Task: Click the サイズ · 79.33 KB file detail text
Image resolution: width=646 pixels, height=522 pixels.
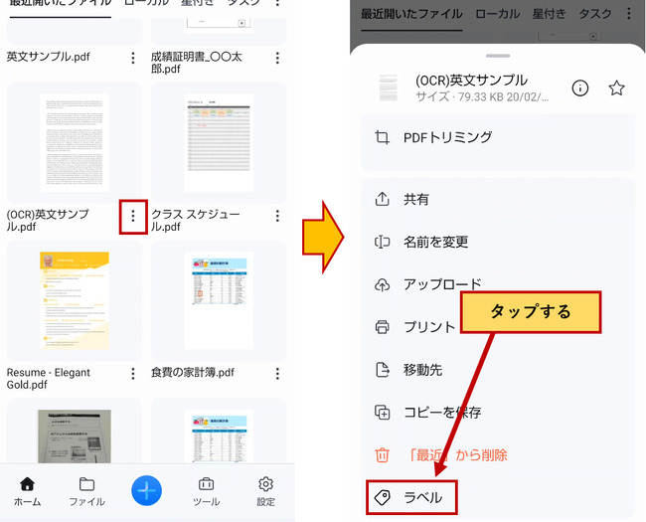Action: [482, 96]
